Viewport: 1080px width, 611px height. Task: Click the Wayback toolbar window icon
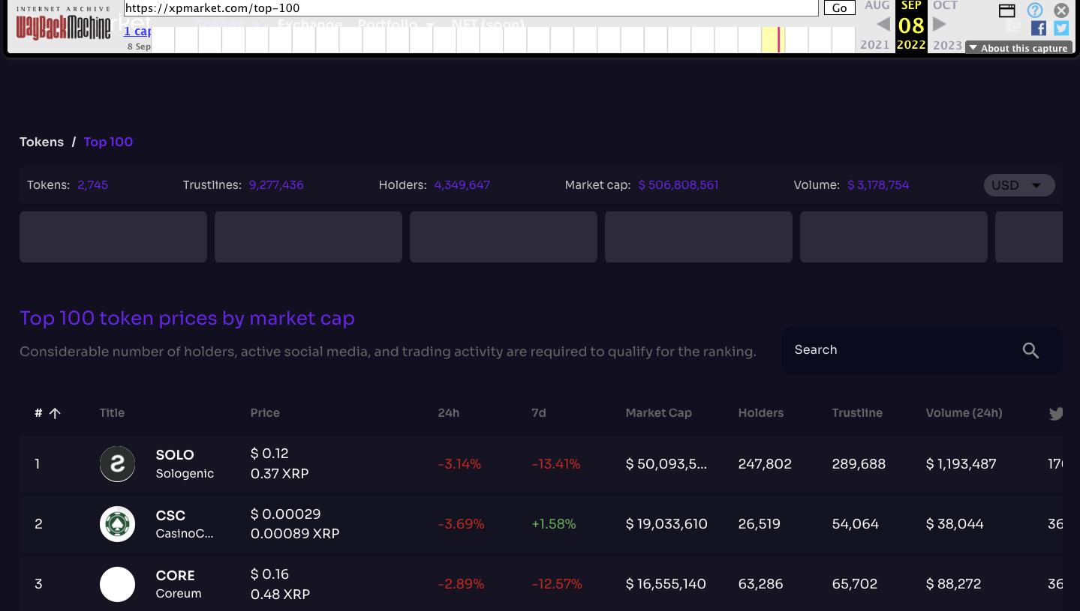tap(1007, 10)
